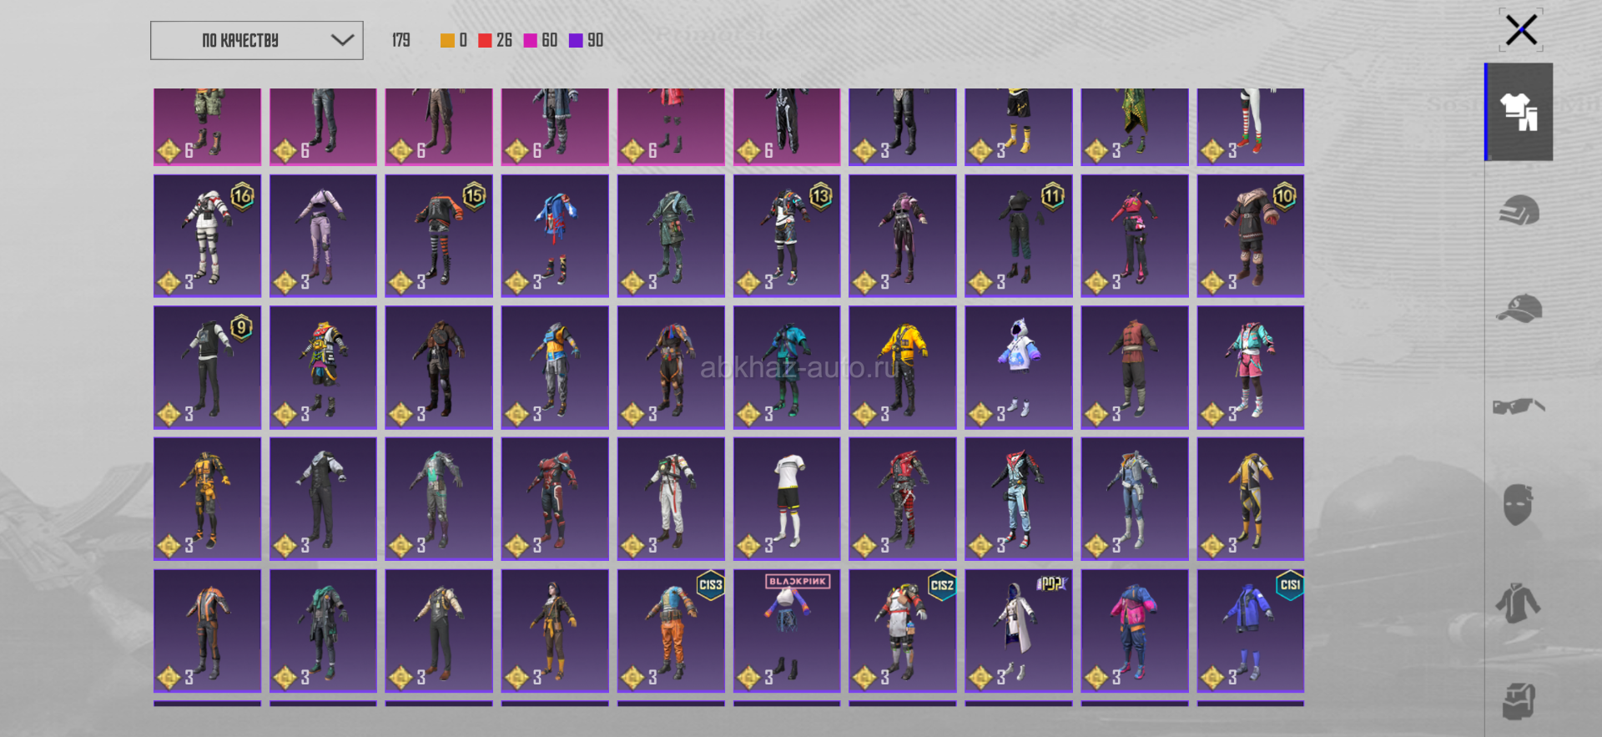Select the white jumpsuit outfit

(671, 499)
